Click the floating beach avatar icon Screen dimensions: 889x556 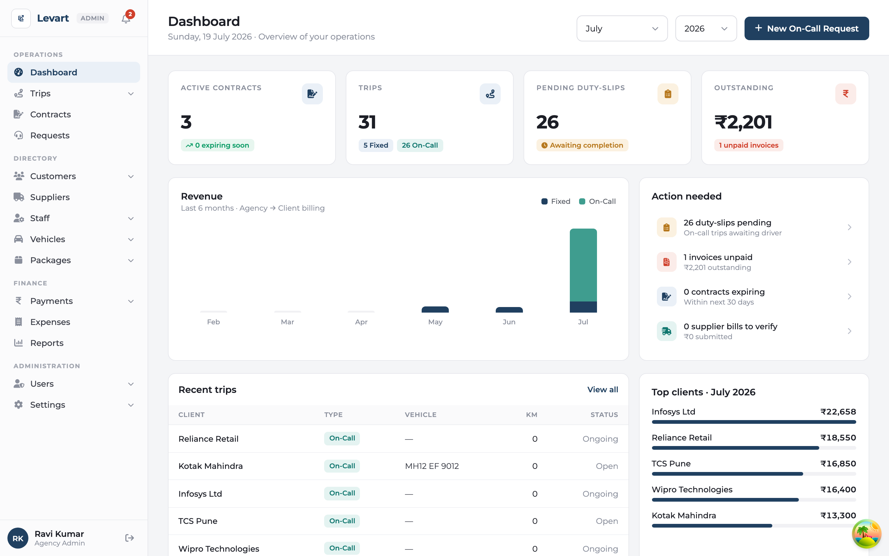click(x=866, y=533)
